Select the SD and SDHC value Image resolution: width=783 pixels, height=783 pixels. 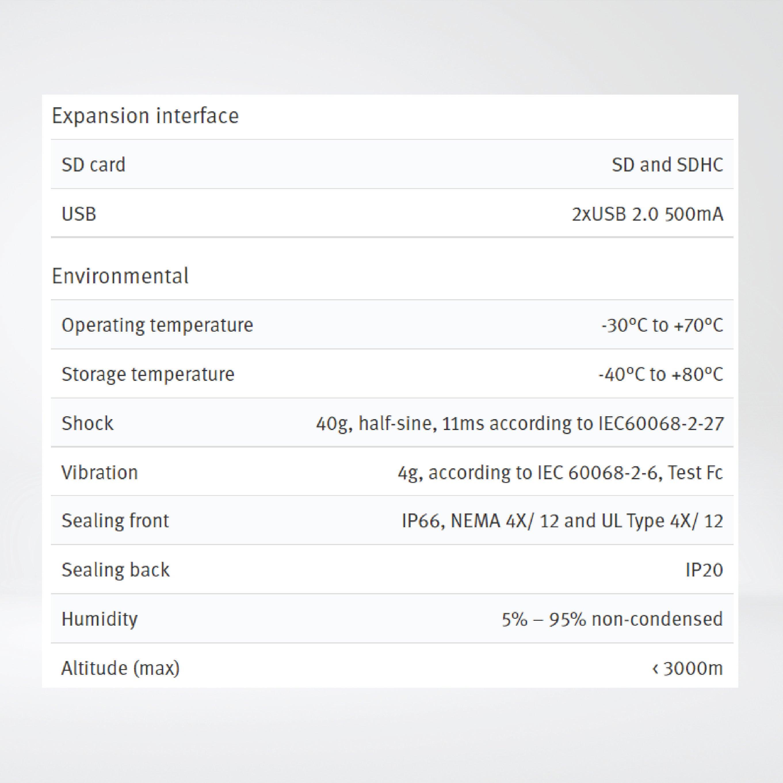[x=667, y=165]
